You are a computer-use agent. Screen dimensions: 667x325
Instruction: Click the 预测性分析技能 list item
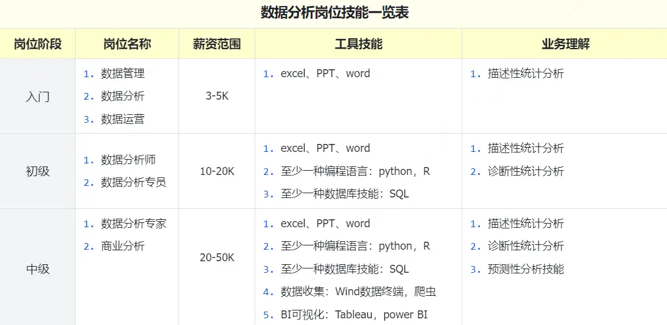pyautogui.click(x=525, y=269)
